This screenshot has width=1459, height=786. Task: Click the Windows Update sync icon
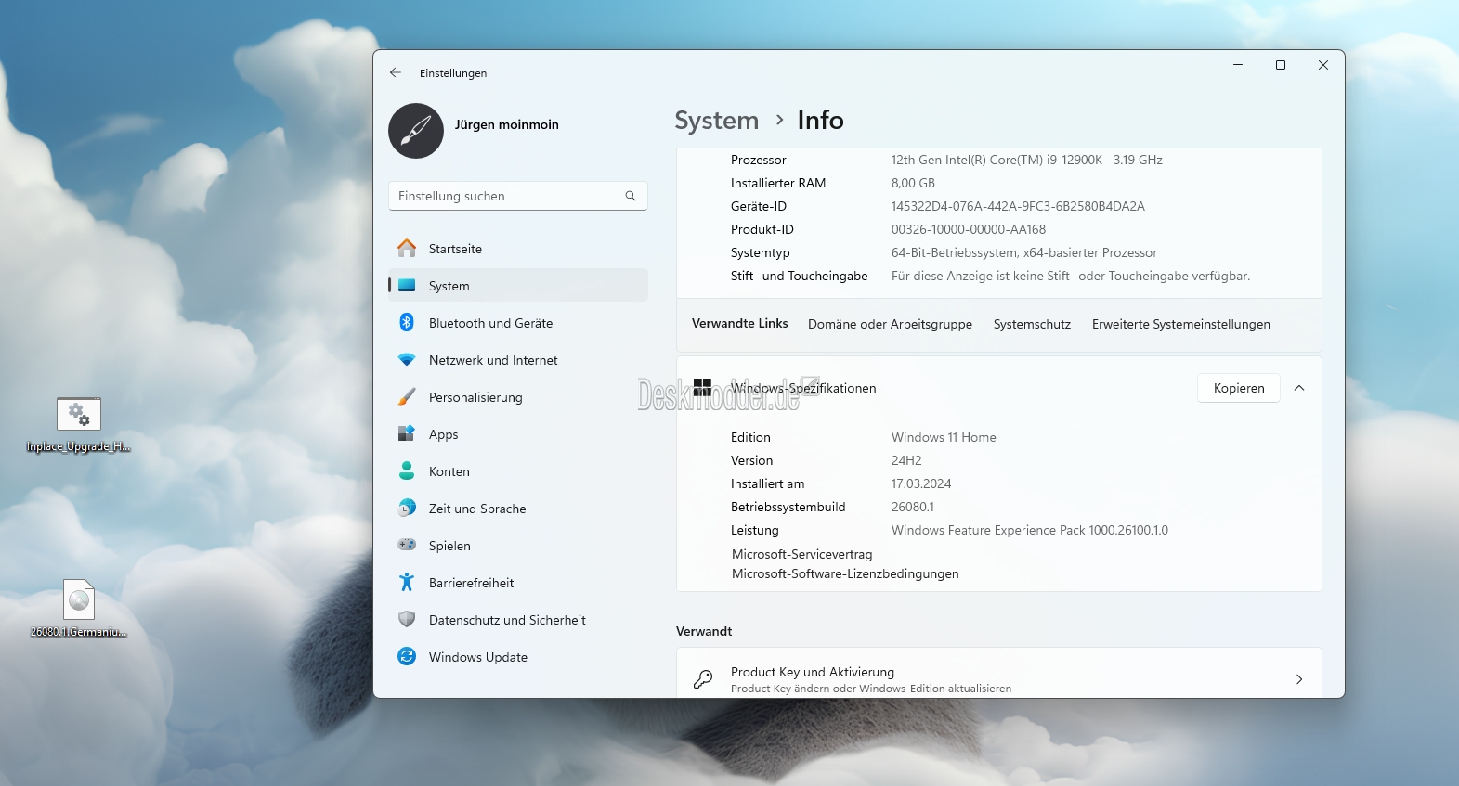click(x=407, y=656)
